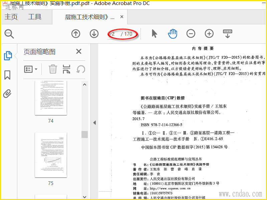Rotate pages with the rotate icon

(81, 69)
